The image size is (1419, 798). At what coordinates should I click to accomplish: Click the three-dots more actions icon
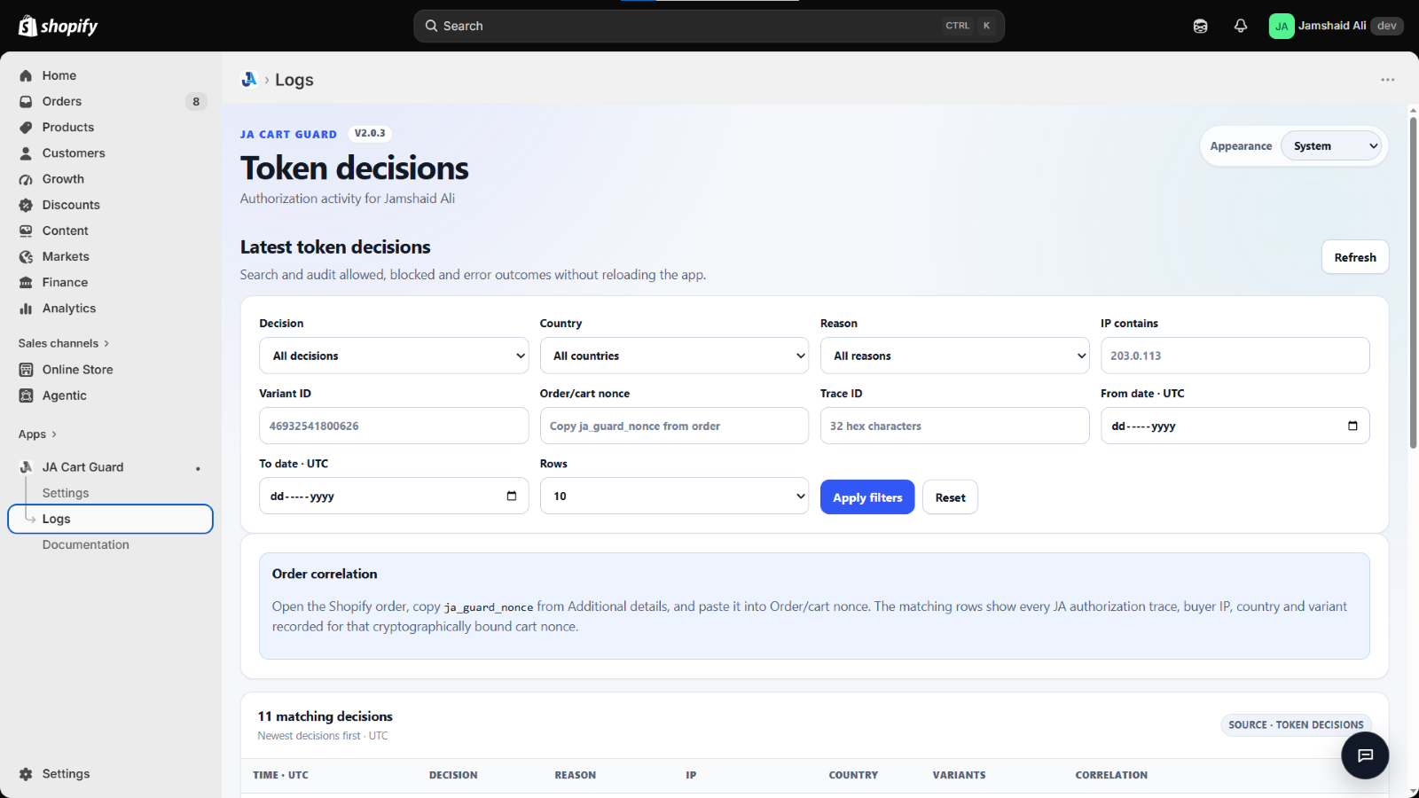pyautogui.click(x=1387, y=80)
